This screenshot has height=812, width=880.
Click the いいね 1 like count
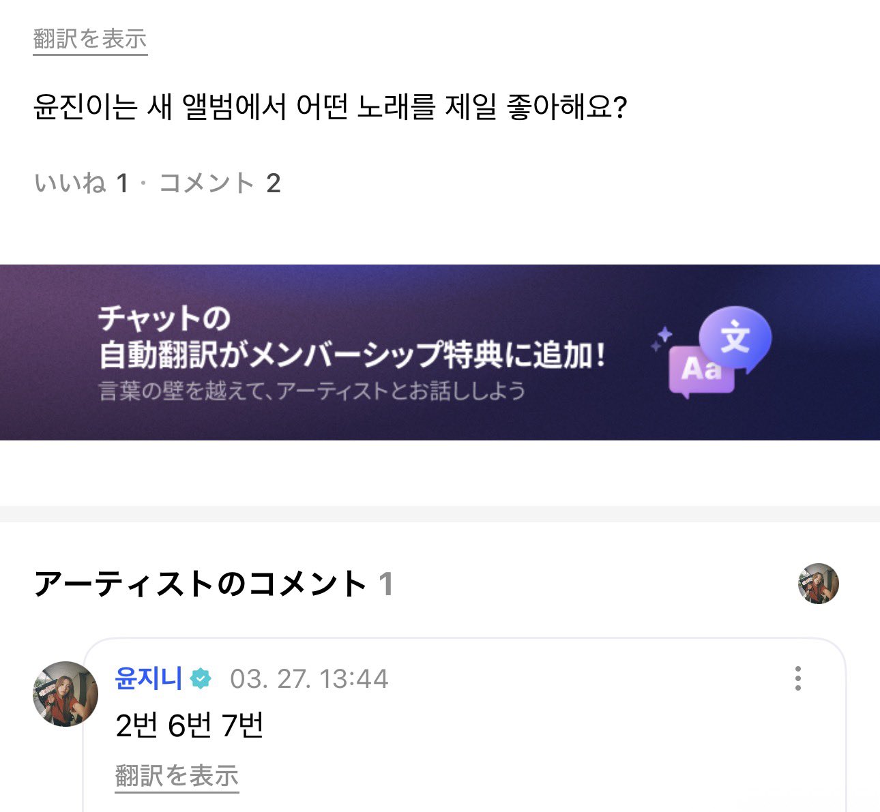(x=81, y=183)
